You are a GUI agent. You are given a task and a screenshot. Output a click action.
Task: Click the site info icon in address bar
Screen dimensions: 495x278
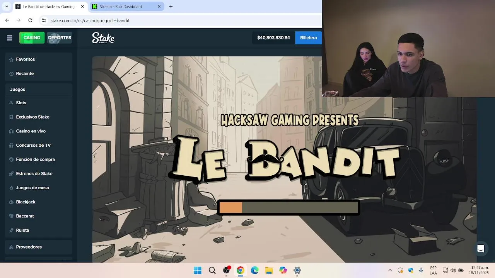click(44, 20)
